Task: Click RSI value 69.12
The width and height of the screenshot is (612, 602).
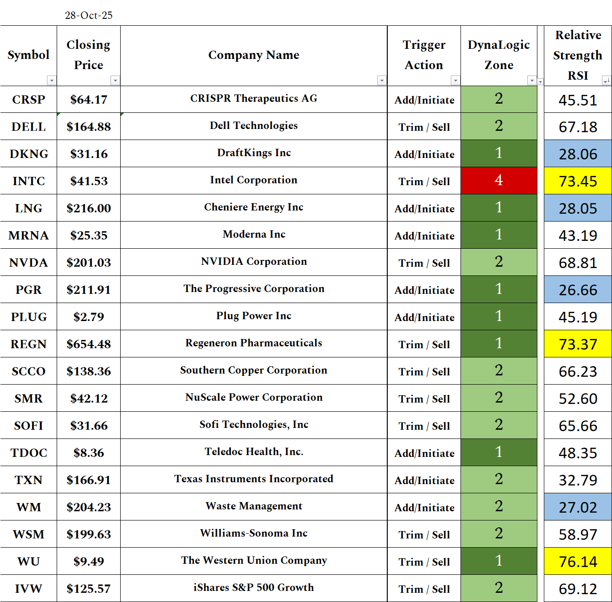Action: 578,588
